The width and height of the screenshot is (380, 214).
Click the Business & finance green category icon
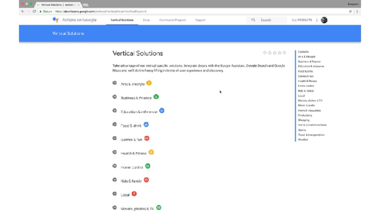pos(156,97)
